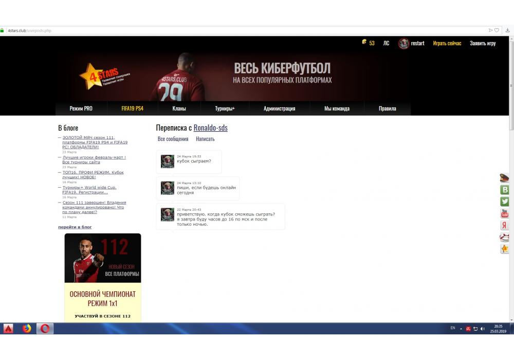Switch to Все сообщения tab
Image resolution: width=514 pixels, height=359 pixels.
(173, 139)
